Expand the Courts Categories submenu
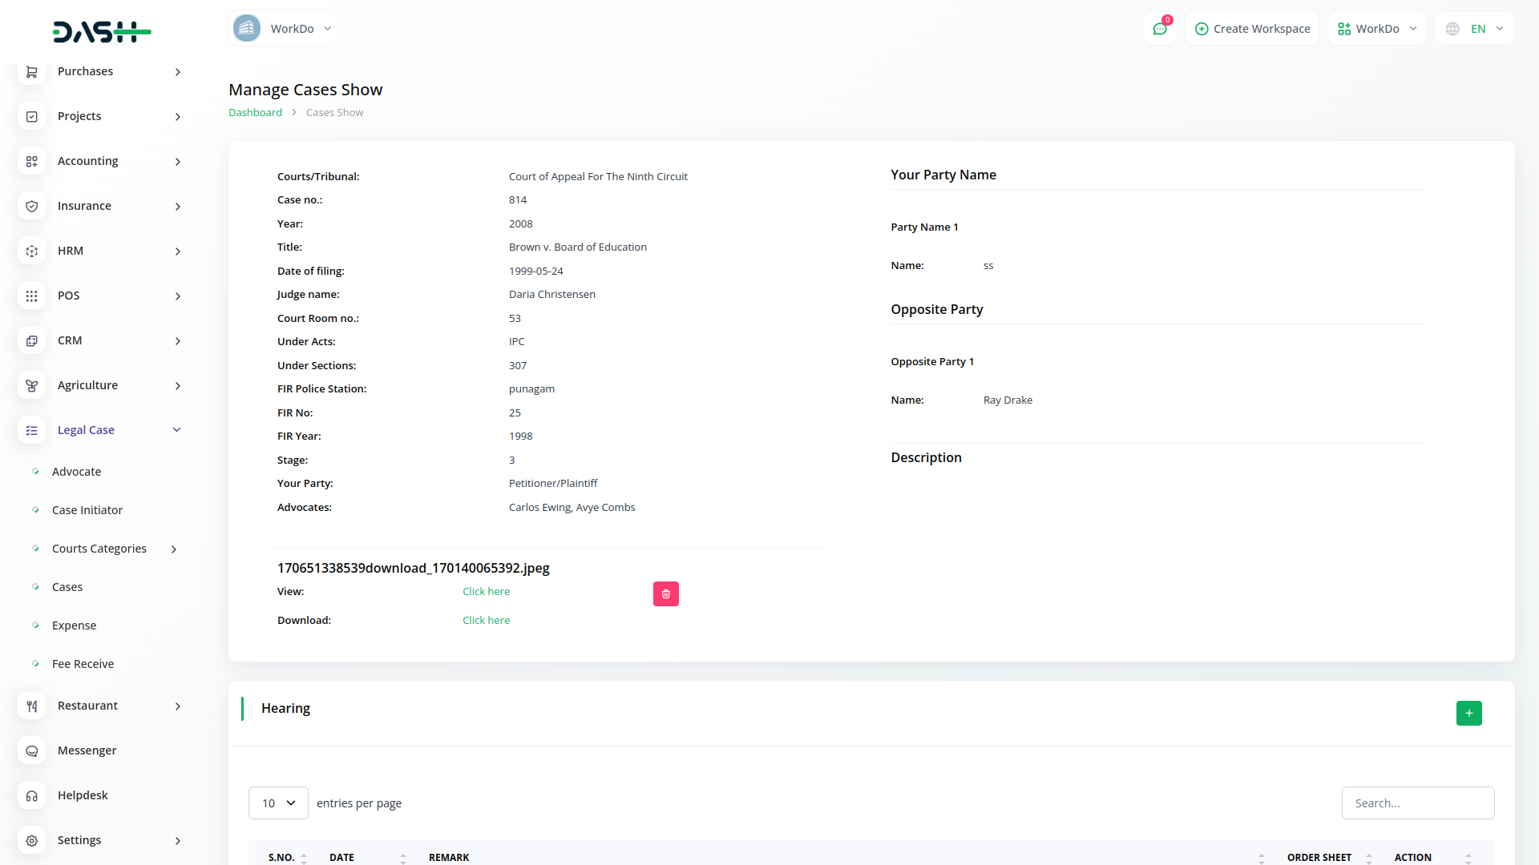 click(174, 549)
